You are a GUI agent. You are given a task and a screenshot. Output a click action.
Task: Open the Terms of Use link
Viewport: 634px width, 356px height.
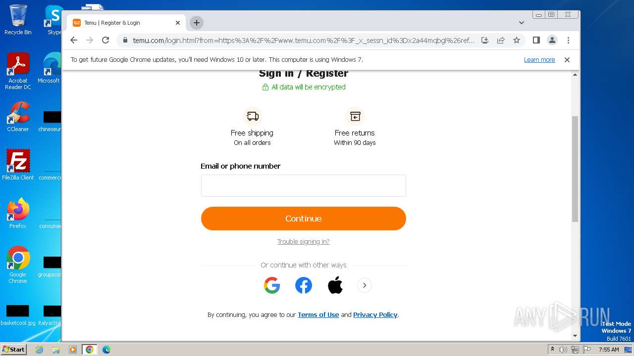coord(318,315)
